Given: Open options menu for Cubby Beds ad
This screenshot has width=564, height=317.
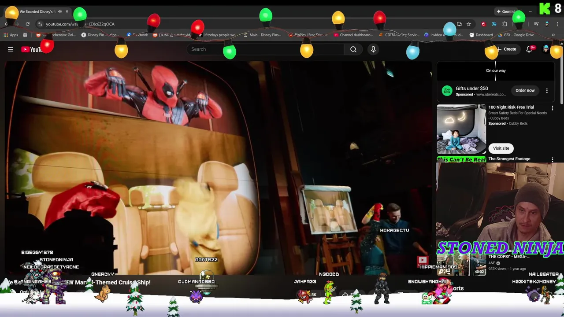Looking at the screenshot, I should pos(553,108).
